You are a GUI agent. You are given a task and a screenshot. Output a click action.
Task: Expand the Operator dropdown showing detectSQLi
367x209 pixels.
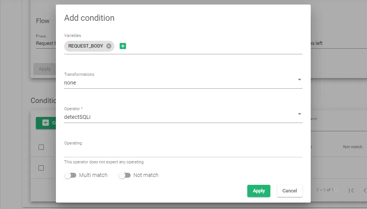pos(183,117)
